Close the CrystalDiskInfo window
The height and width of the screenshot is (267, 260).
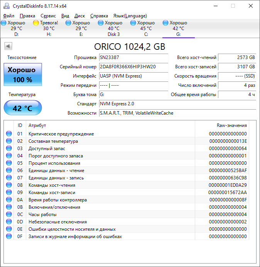(251, 6)
